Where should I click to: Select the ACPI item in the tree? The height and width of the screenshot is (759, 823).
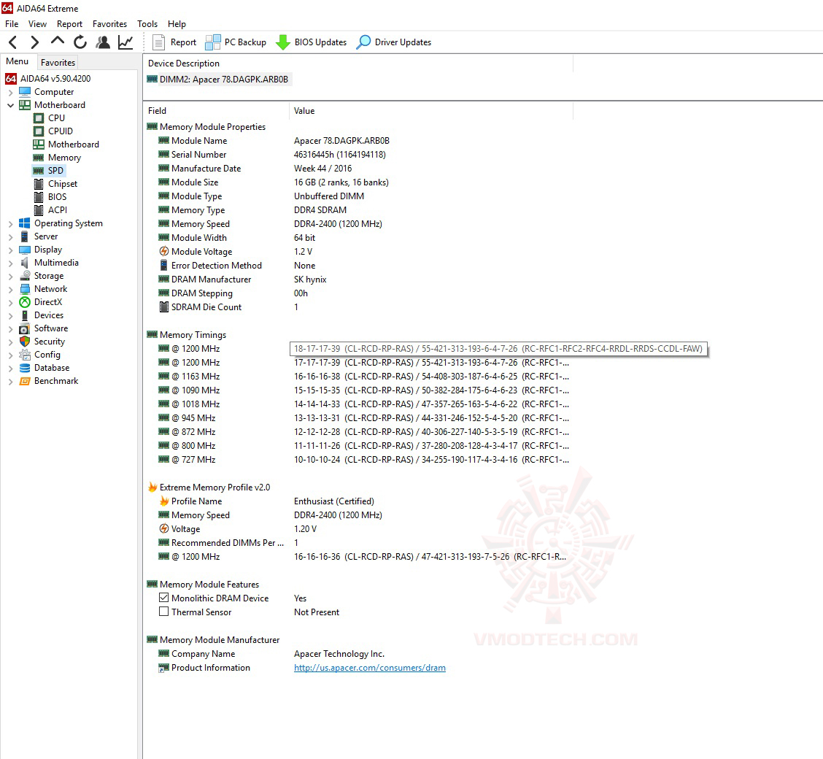[58, 210]
